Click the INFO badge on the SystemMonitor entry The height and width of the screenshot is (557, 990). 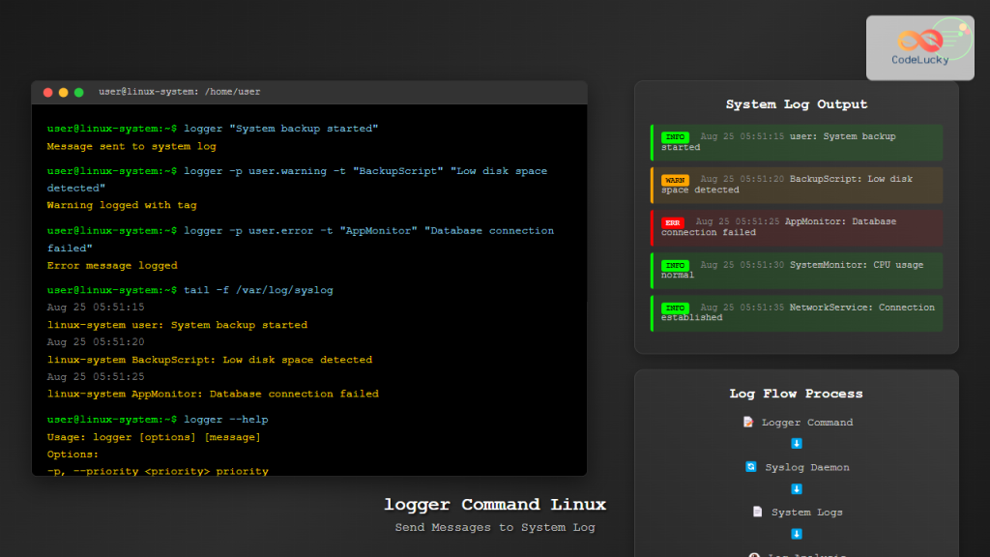[x=674, y=265]
